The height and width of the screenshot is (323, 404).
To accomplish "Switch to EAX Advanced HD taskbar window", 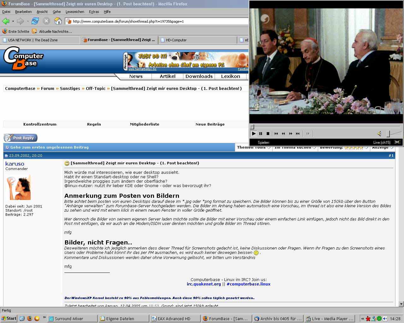I will click(x=175, y=319).
